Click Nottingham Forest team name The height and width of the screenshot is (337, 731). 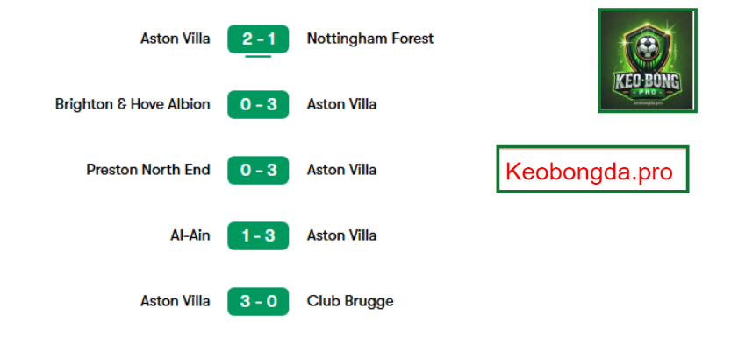[x=370, y=39]
